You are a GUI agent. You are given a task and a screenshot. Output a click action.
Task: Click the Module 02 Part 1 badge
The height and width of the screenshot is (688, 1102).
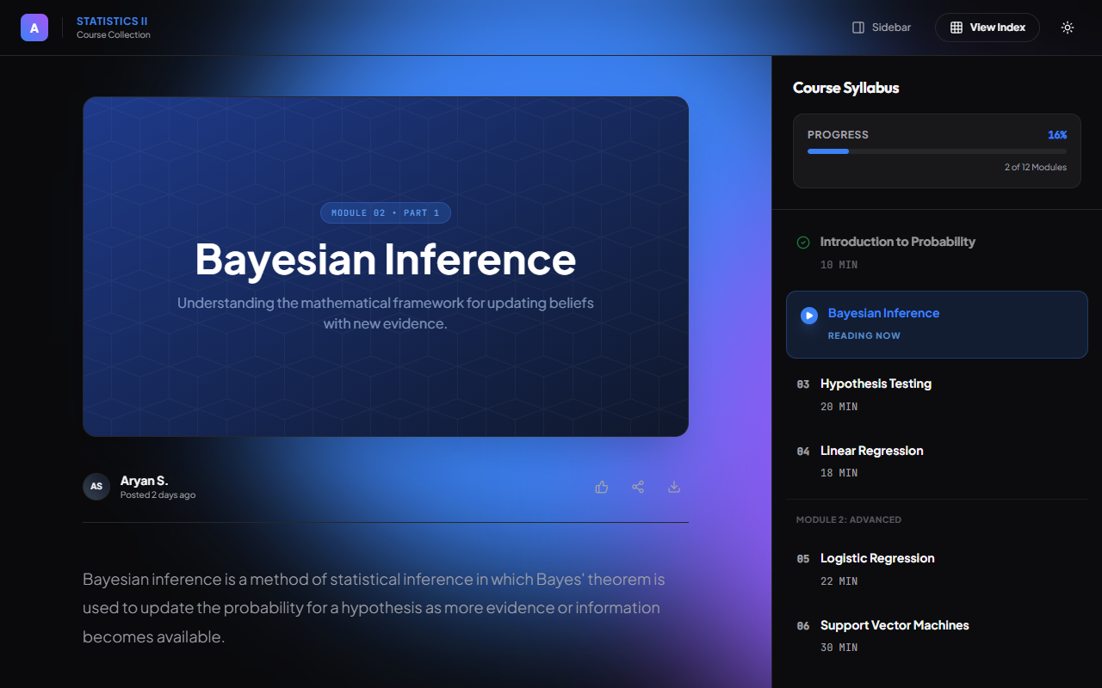point(385,212)
